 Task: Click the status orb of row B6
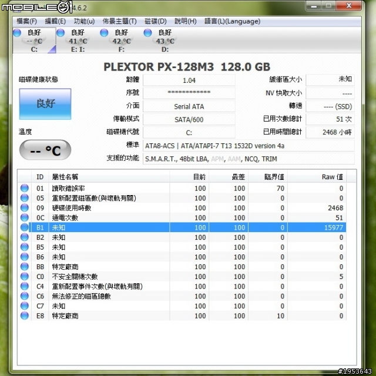click(25, 257)
